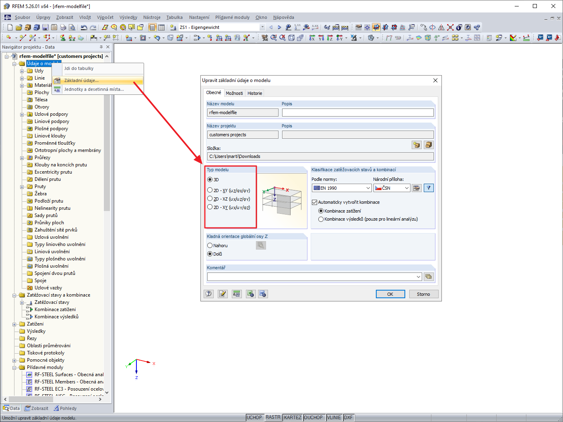Pin the Navigátor projektu panel
The height and width of the screenshot is (422, 563).
pos(101,47)
